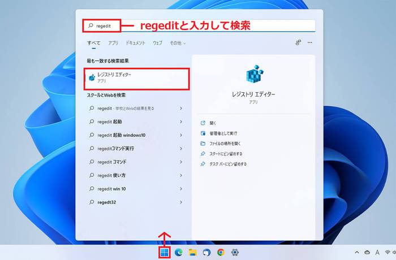Click the run as administrator shield icon
Image resolution: width=396 pixels, height=260 pixels.
tap(203, 133)
